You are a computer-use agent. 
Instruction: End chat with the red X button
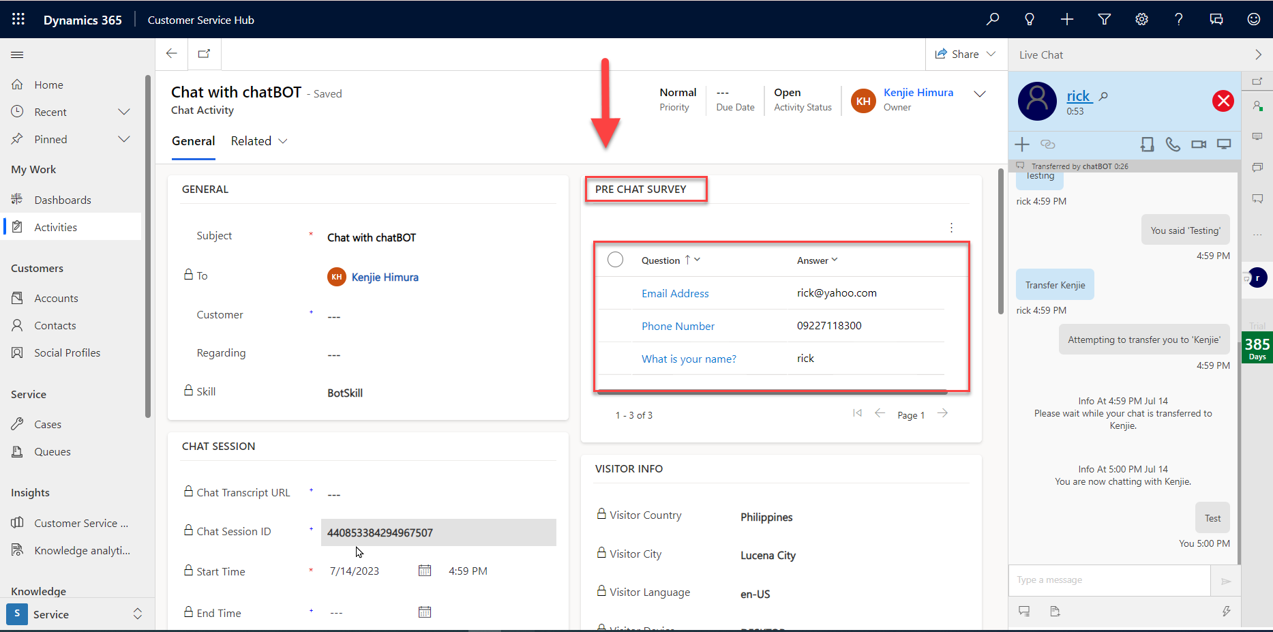click(1223, 101)
